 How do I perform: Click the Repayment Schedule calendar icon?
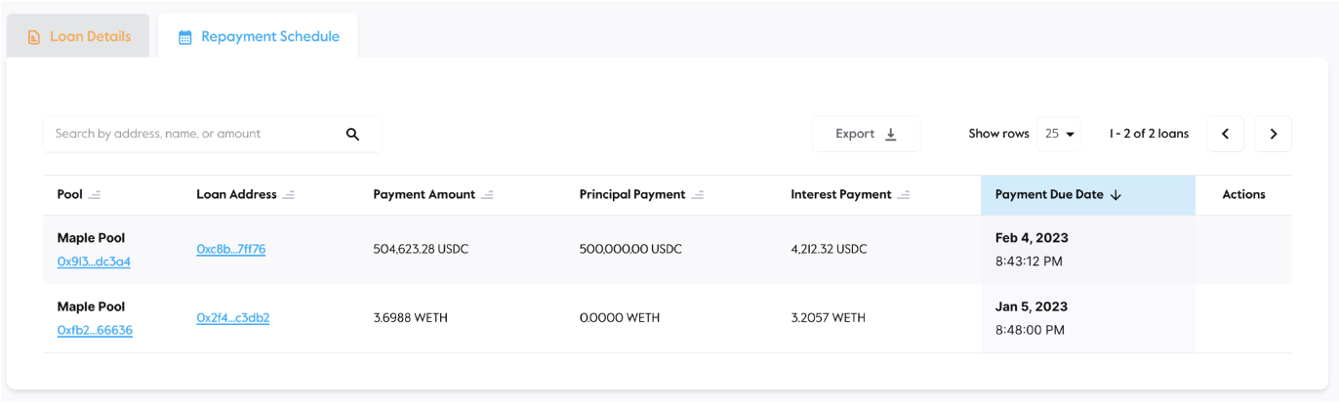(x=184, y=38)
